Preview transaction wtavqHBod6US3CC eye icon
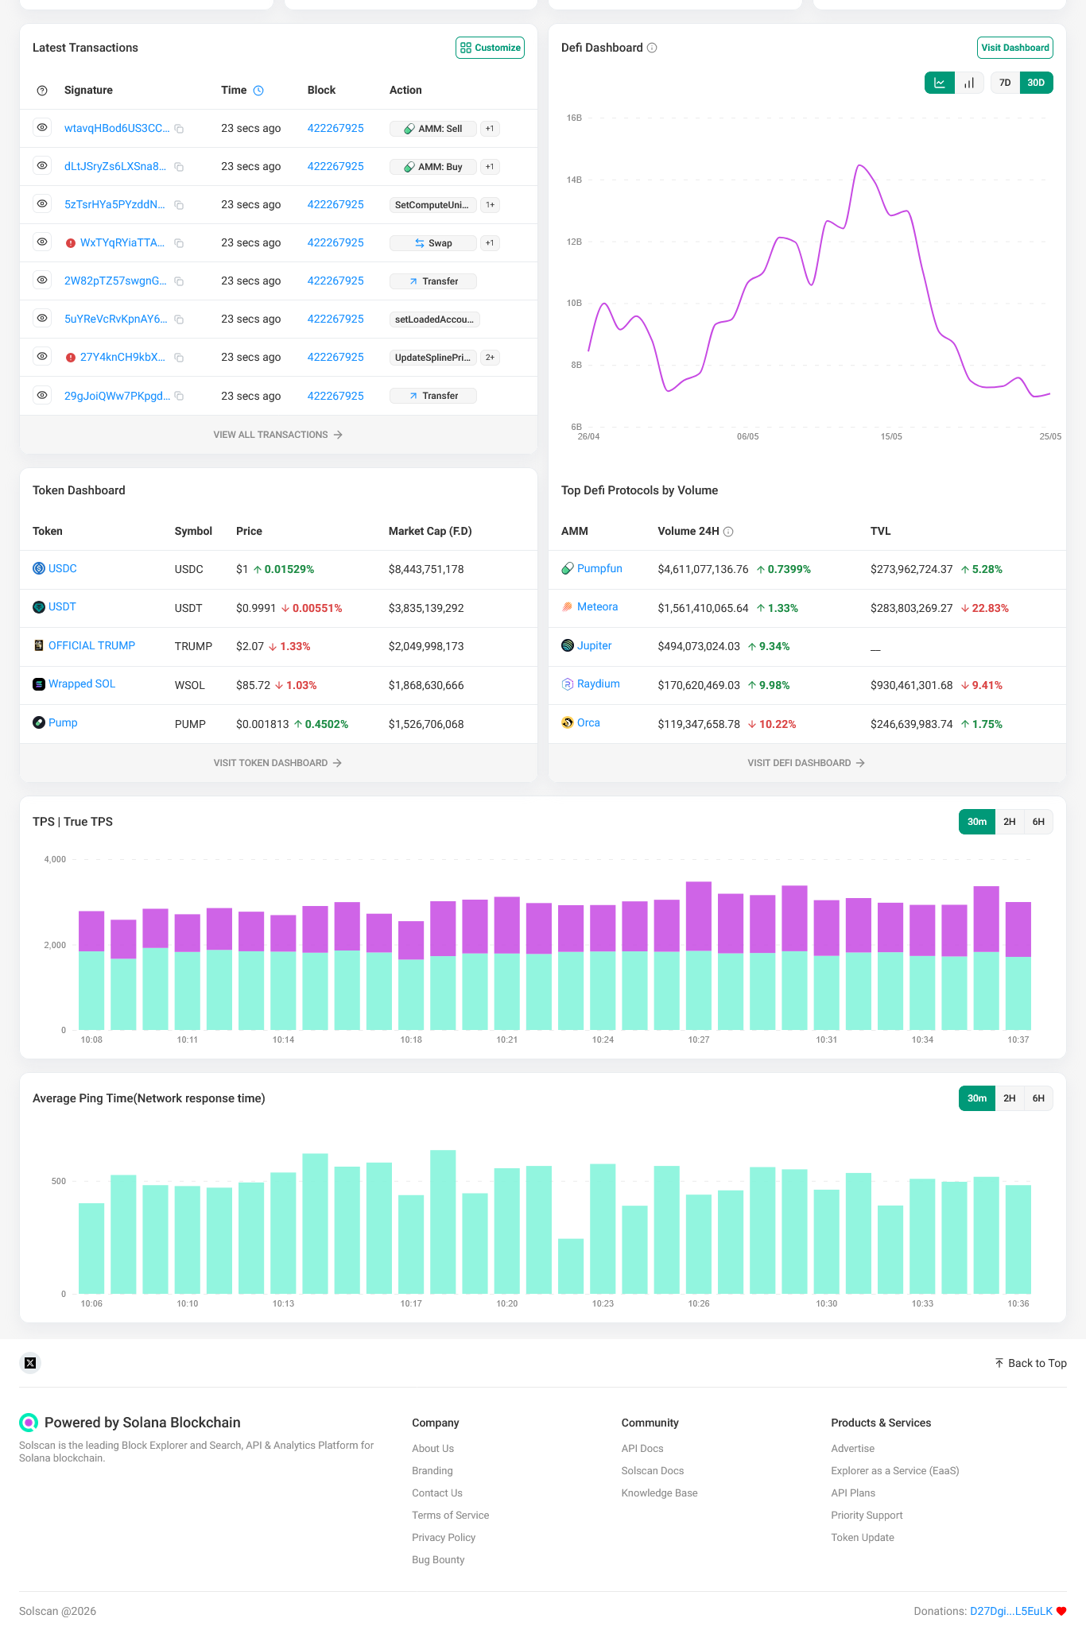 pos(42,127)
